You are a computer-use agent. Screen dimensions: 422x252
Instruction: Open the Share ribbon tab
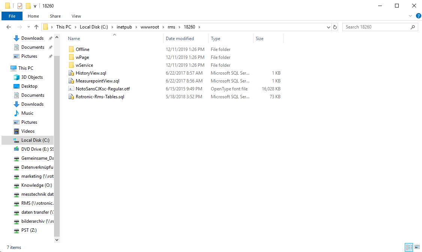pos(55,16)
